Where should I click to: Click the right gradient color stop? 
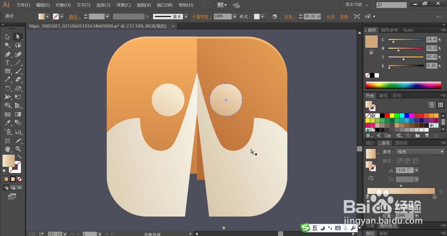434,197
